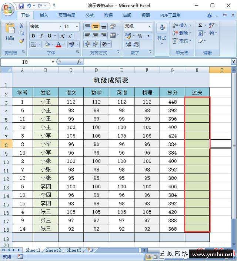237x261 pixels.
Task: Expand the 插入 cells dropdown
Action: pos(190,25)
